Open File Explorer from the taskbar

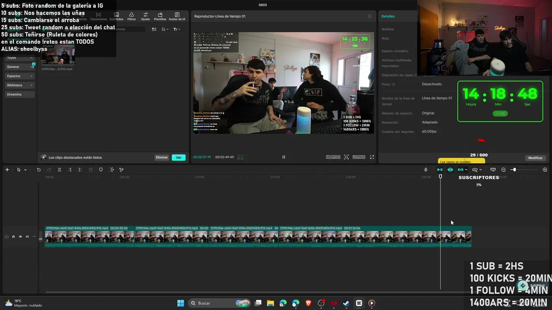pos(270,303)
